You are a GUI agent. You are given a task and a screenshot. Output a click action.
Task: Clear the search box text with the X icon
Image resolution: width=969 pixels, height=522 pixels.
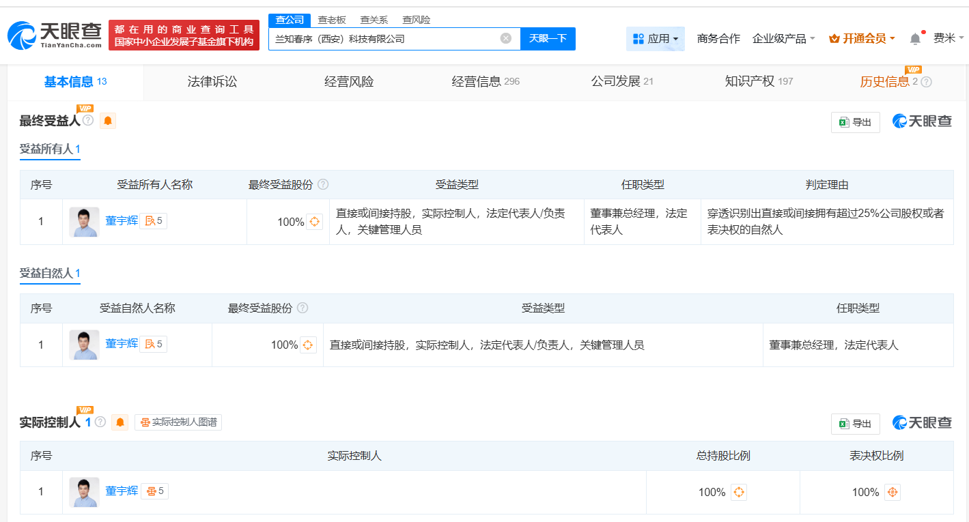click(505, 38)
